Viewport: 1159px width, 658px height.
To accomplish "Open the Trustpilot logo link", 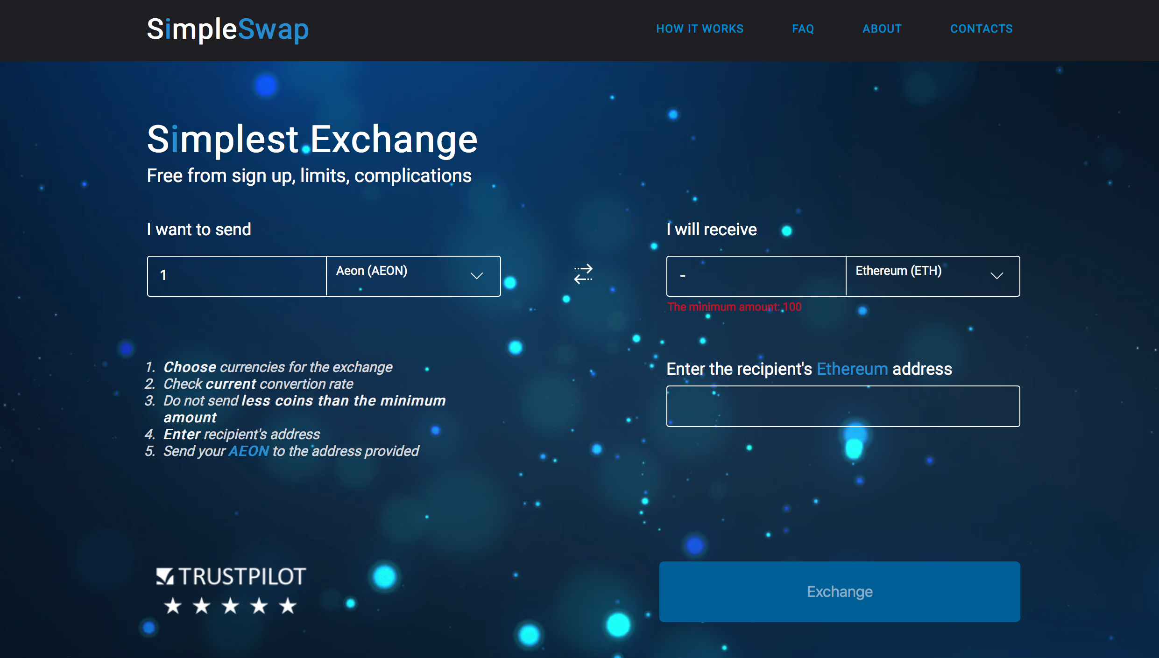I will [231, 576].
